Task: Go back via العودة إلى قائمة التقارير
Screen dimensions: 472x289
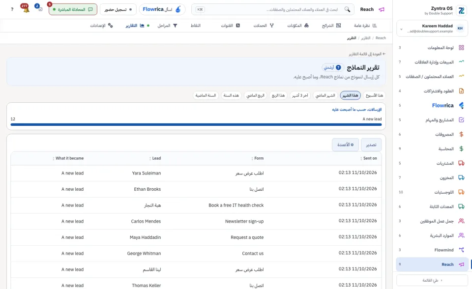Action: [x=367, y=54]
